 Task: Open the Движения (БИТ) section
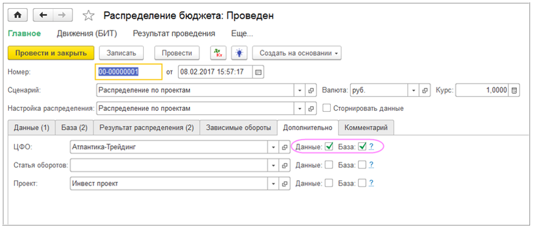click(x=86, y=34)
